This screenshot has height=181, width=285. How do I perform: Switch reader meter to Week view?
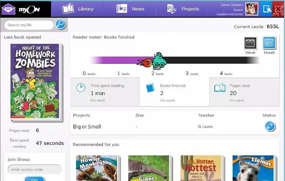pos(250,46)
